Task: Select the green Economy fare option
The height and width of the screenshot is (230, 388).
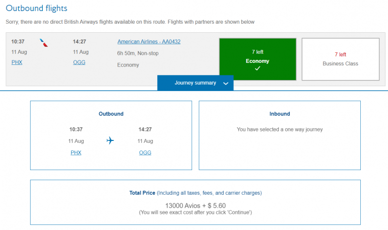Action: pyautogui.click(x=257, y=59)
